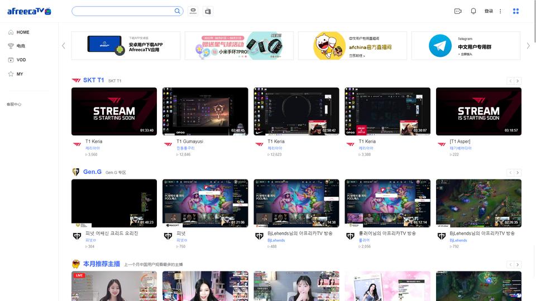Show previous recommended streamers arrow
Viewport: 536px width, 301px height.
(510, 264)
